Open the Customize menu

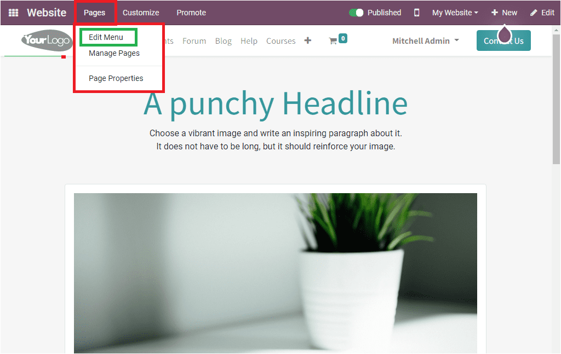141,12
